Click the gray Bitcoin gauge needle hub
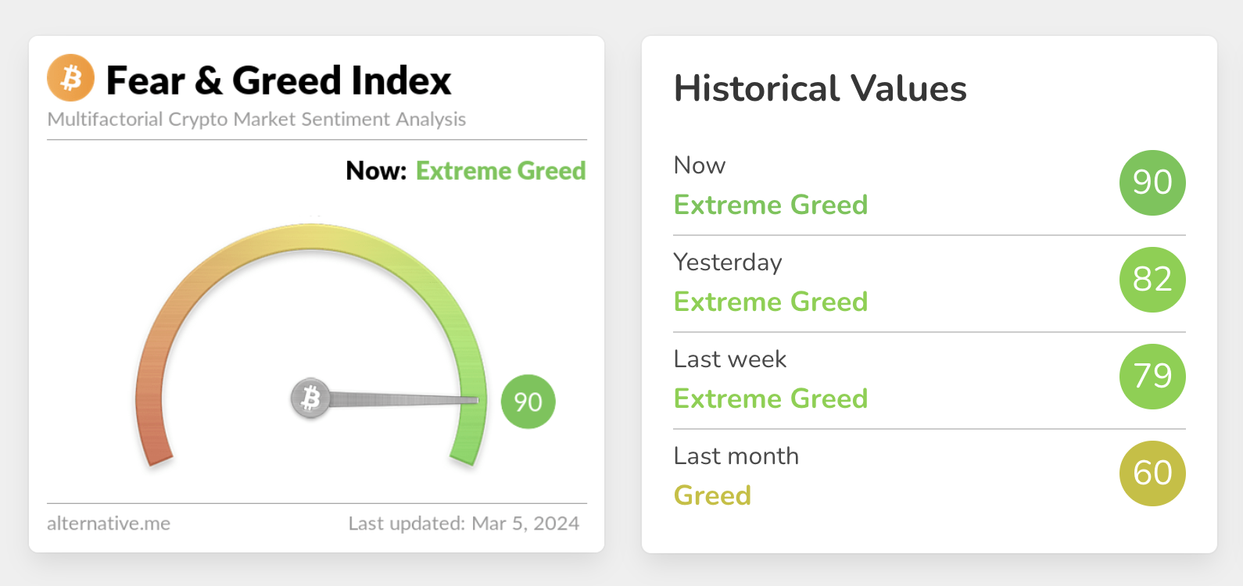 310,398
